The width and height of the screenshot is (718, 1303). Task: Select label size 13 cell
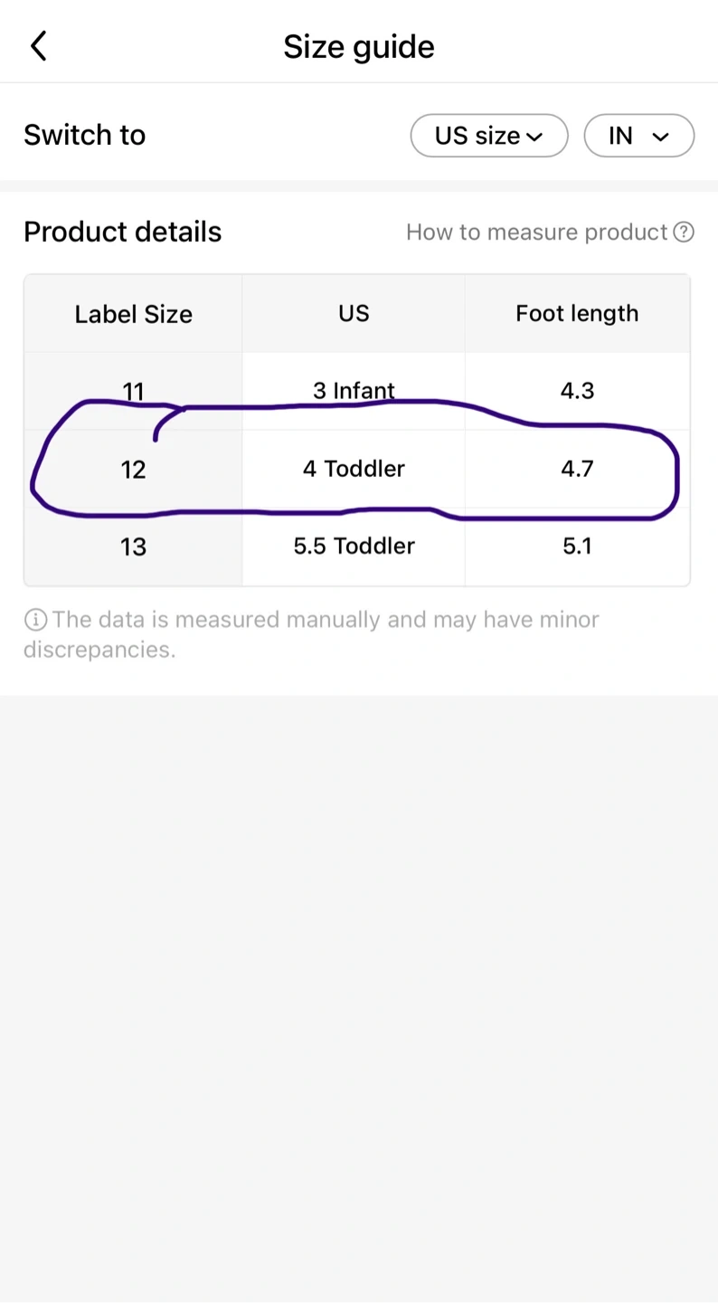point(133,547)
